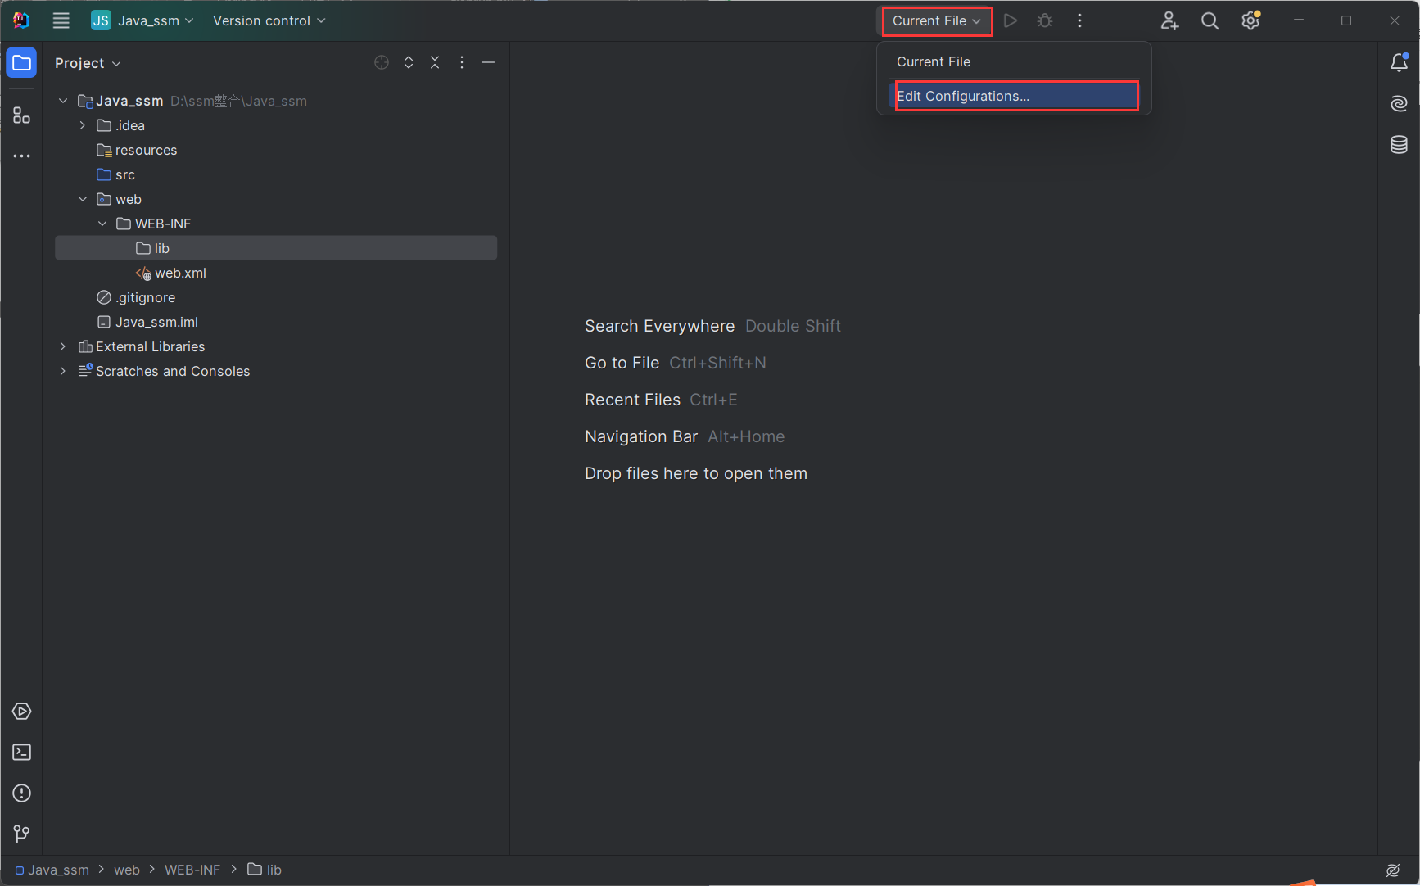
Task: Open the Terminal tool window
Action: [x=21, y=753]
